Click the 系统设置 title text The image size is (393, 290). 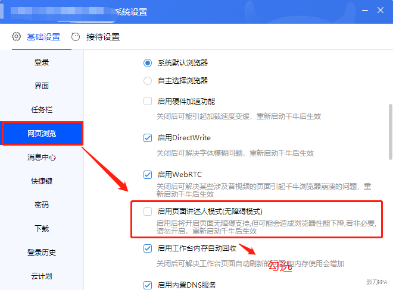pos(131,12)
